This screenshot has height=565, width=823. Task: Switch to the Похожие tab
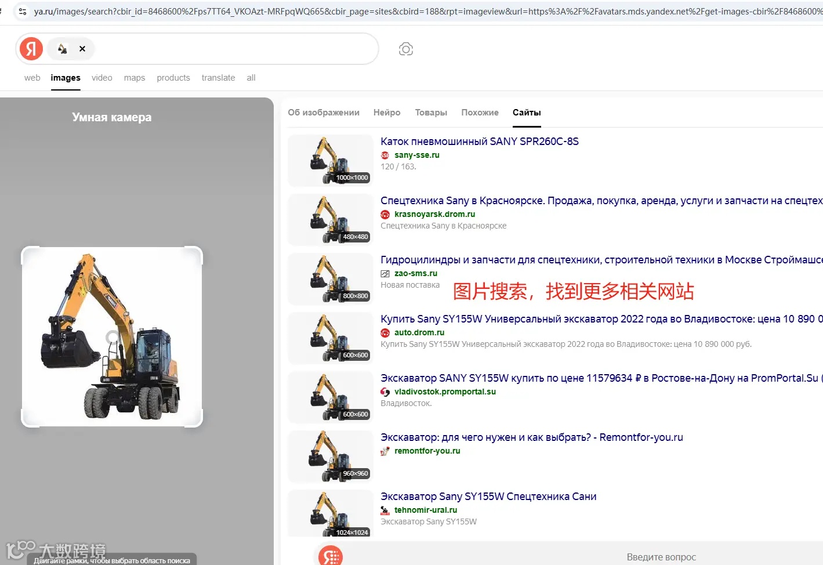click(480, 113)
